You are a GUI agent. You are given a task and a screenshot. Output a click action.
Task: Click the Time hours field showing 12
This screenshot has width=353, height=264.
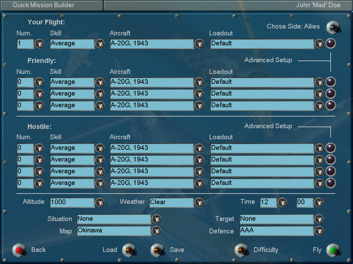[x=268, y=202]
